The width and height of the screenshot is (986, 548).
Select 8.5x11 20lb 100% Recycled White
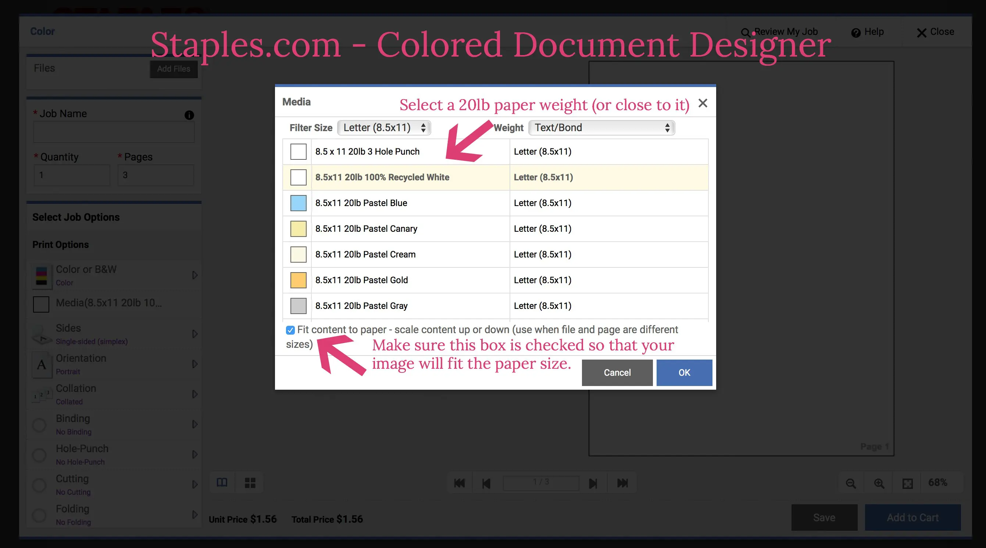click(383, 177)
